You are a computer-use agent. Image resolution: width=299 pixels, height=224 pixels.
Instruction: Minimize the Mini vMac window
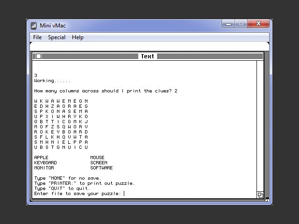point(228,24)
